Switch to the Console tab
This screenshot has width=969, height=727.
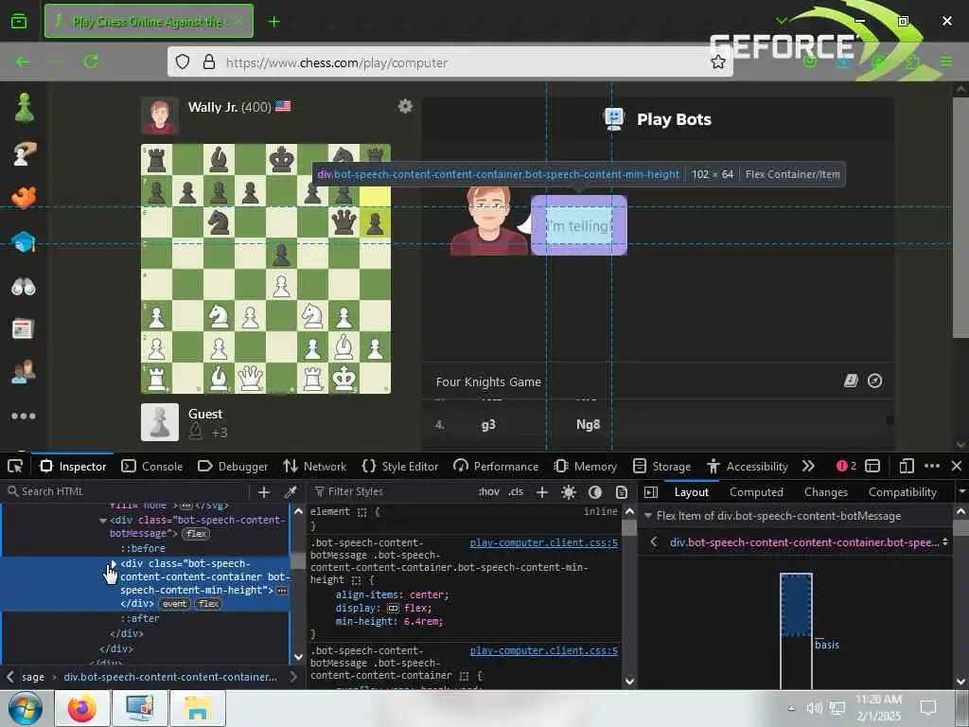coord(152,466)
